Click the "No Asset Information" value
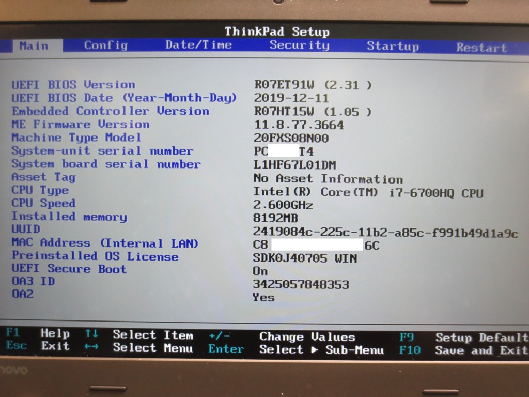The width and height of the screenshot is (529, 397). click(x=328, y=178)
